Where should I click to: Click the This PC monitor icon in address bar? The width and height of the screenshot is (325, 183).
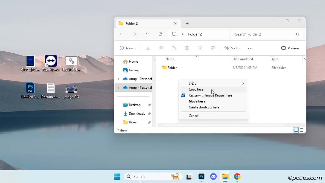pyautogui.click(x=174, y=34)
